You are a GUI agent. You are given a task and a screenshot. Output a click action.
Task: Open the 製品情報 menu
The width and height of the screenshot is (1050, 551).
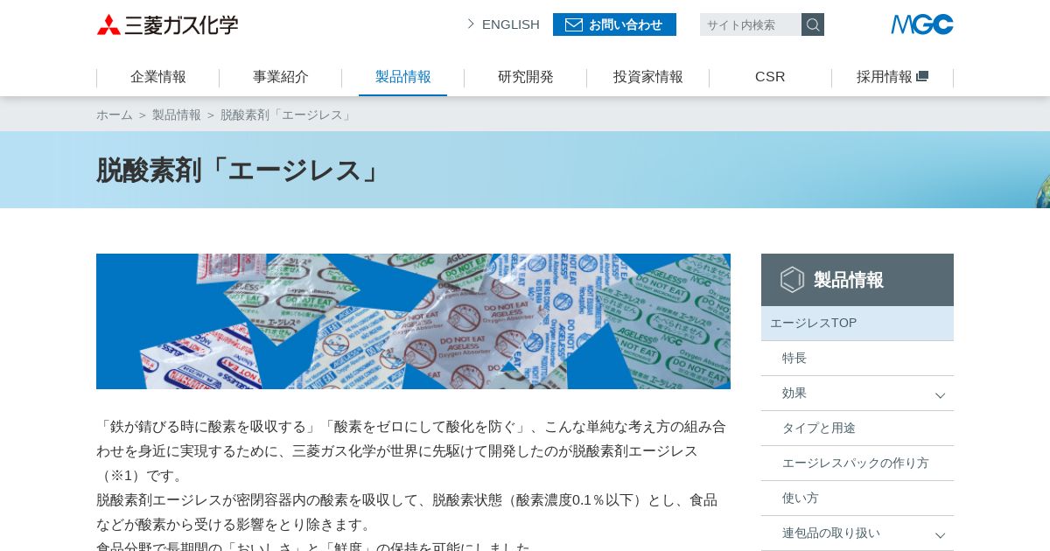pyautogui.click(x=403, y=77)
